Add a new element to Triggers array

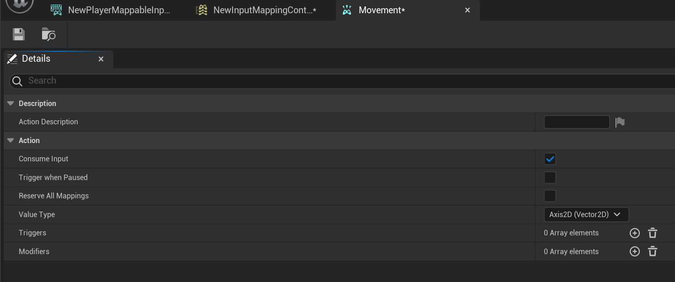(x=635, y=233)
